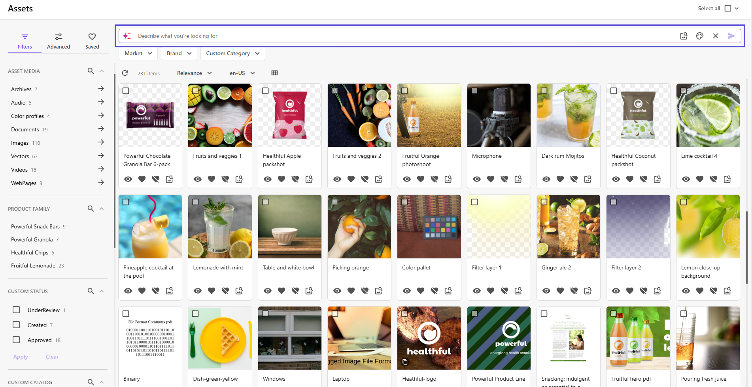The height and width of the screenshot is (387, 752).
Task: Open the en-US language dropdown
Action: (242, 73)
